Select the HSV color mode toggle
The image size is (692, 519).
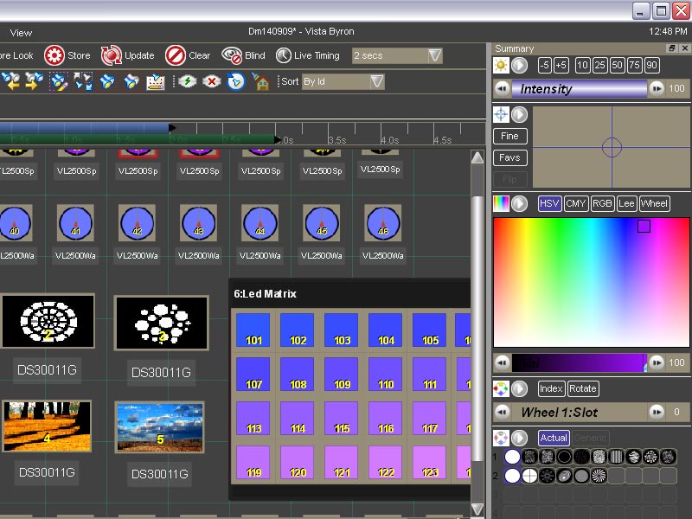(x=549, y=203)
